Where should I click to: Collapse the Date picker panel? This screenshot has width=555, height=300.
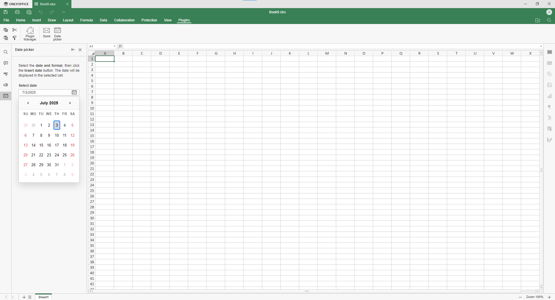pyautogui.click(x=73, y=49)
